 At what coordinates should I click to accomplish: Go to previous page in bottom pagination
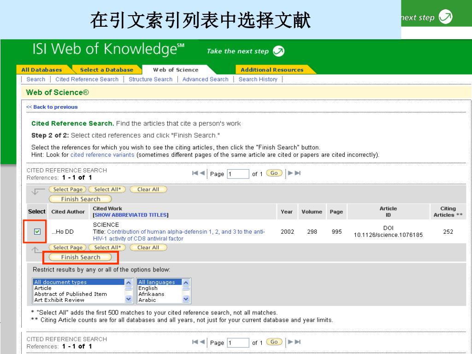click(x=202, y=342)
